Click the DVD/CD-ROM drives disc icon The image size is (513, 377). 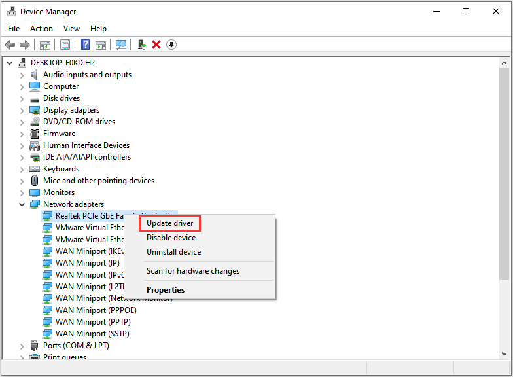coord(34,122)
